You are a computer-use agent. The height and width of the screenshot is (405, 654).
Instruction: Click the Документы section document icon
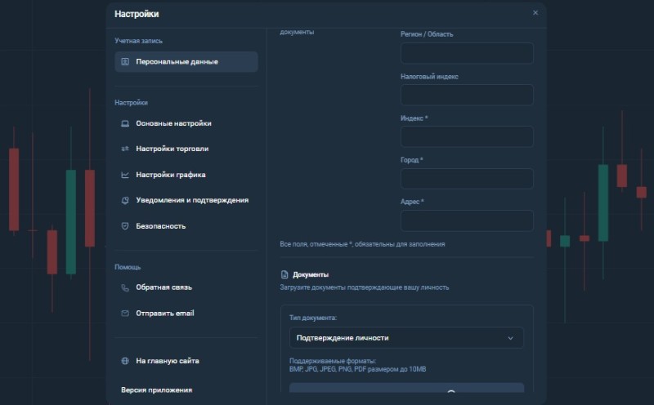tap(284, 275)
